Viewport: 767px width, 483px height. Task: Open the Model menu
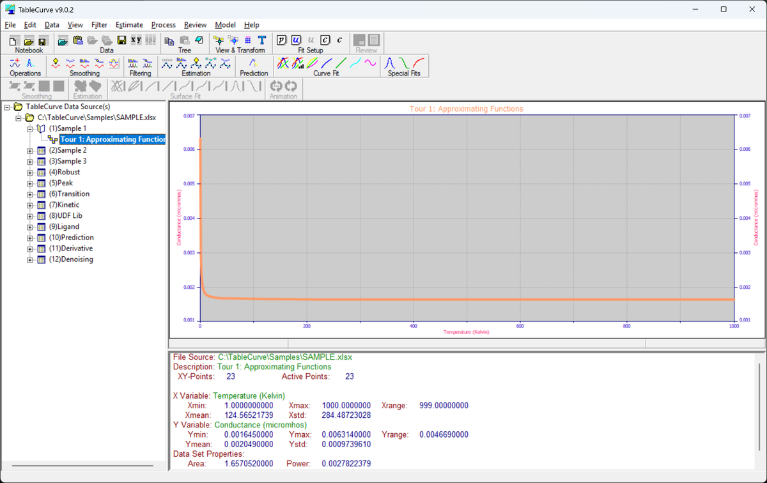[226, 25]
